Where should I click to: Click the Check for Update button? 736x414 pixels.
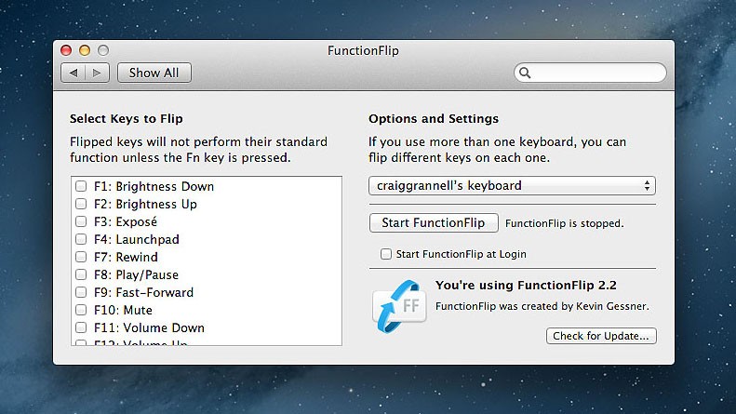pyautogui.click(x=601, y=336)
